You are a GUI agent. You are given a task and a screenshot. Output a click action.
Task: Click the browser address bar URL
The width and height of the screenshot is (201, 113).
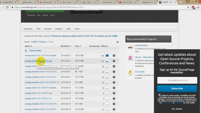click(x=49, y=7)
